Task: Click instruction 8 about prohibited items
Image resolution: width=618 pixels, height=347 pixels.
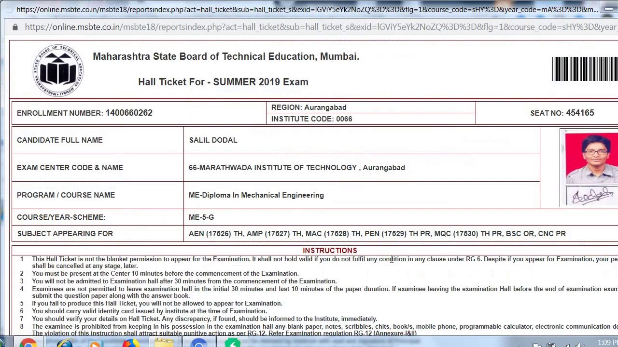Action: [x=325, y=330]
